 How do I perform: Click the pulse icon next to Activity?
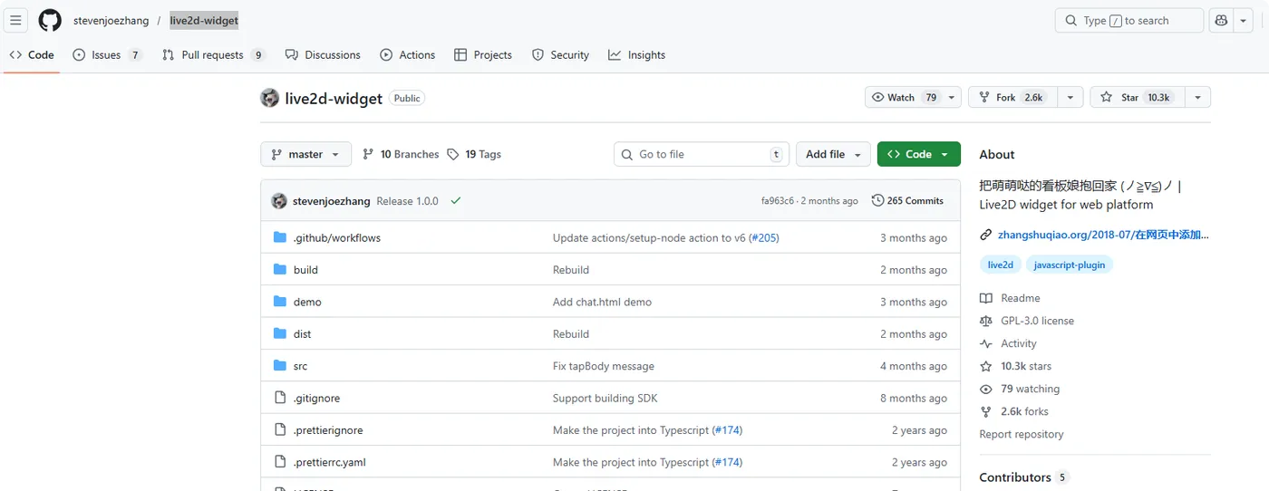click(985, 343)
